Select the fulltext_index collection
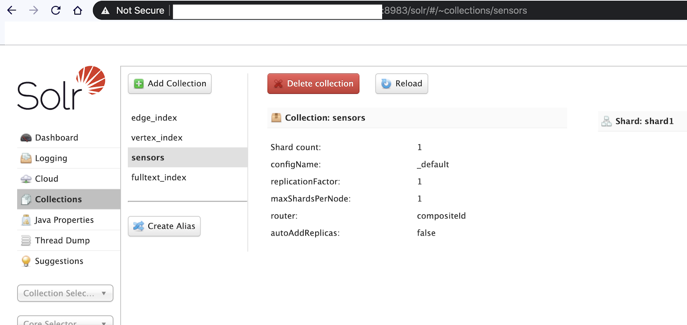Viewport: 687px width, 325px height. pos(159,178)
